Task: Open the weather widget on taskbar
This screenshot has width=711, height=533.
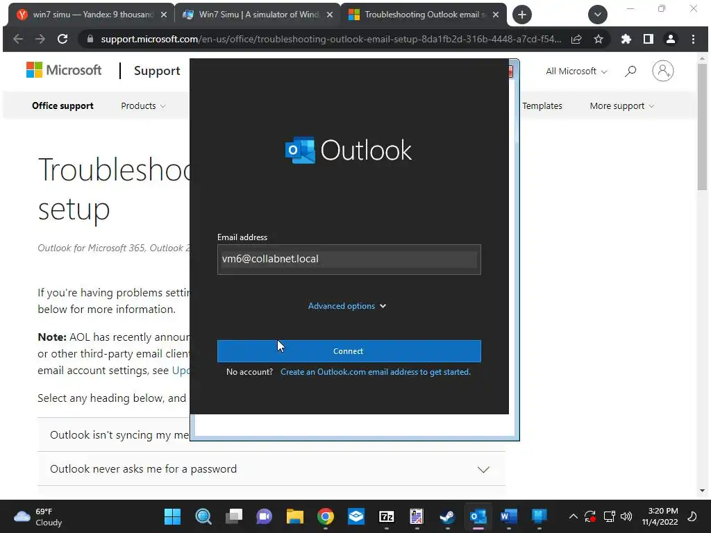Action: (x=38, y=516)
